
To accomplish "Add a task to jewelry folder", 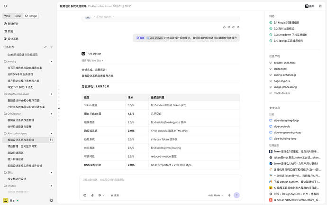I will point(52,61).
